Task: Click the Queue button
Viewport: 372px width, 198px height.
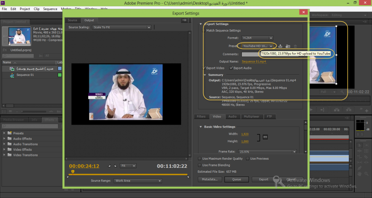Action: (x=237, y=179)
